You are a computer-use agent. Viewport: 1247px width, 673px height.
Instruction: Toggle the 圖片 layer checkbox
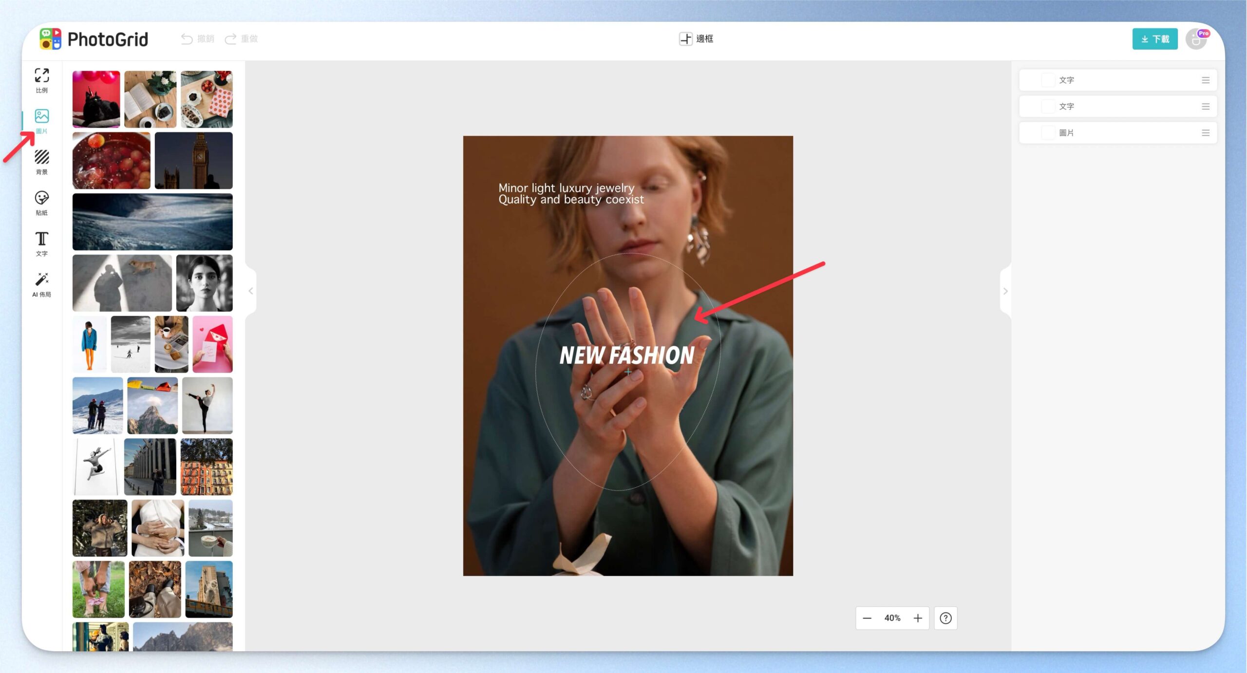[1048, 132]
